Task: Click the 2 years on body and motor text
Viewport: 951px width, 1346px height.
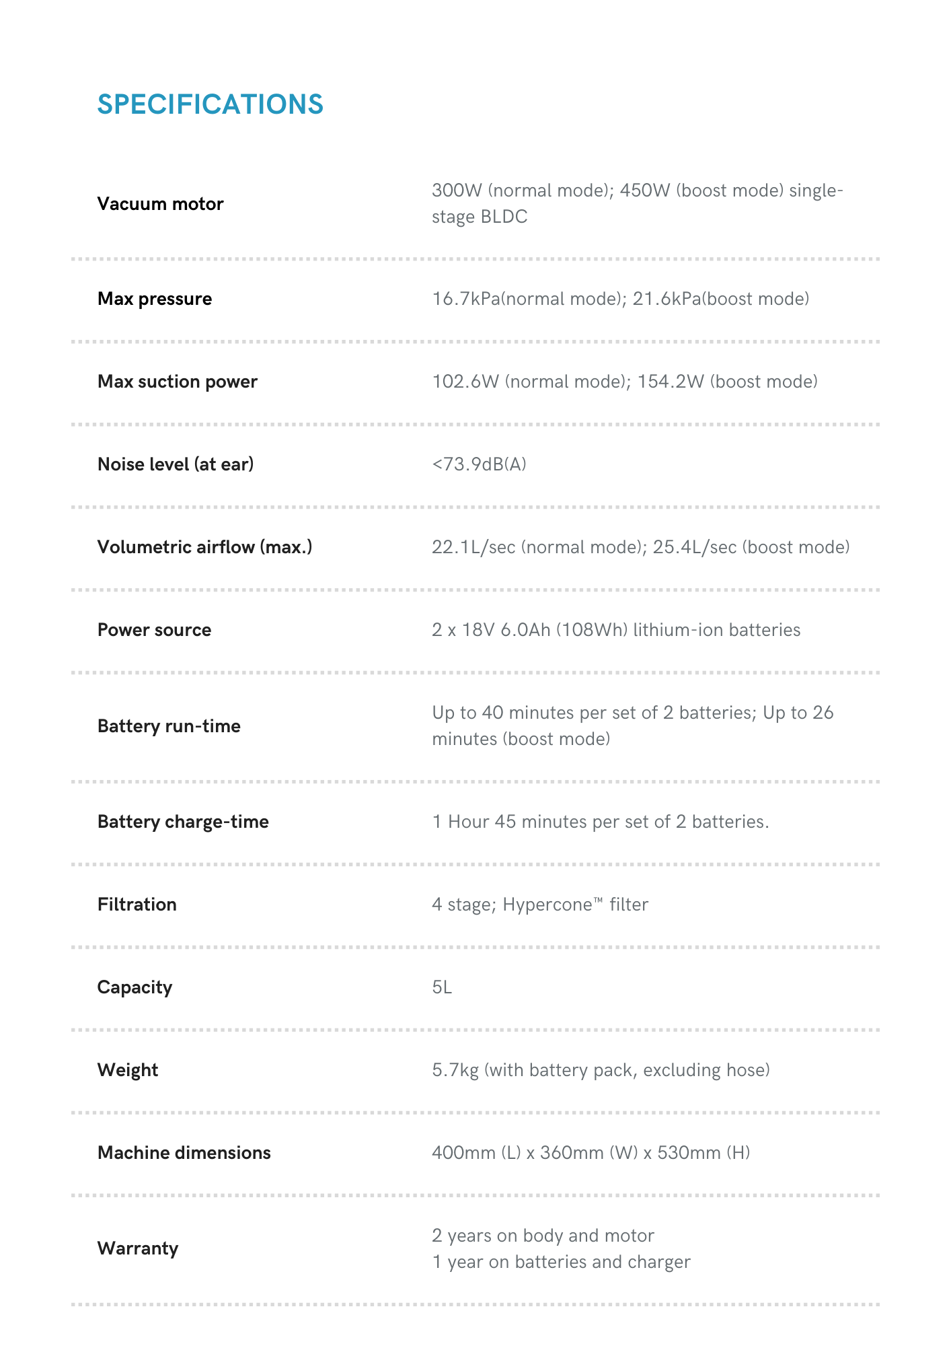Action: [x=543, y=1236]
